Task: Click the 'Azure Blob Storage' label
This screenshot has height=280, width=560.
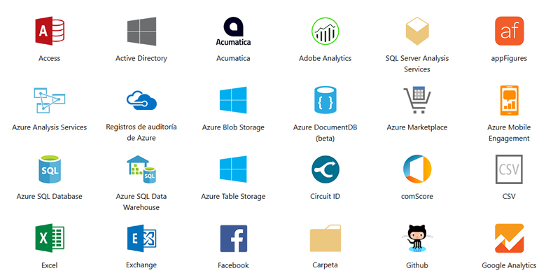Action: pos(233,127)
